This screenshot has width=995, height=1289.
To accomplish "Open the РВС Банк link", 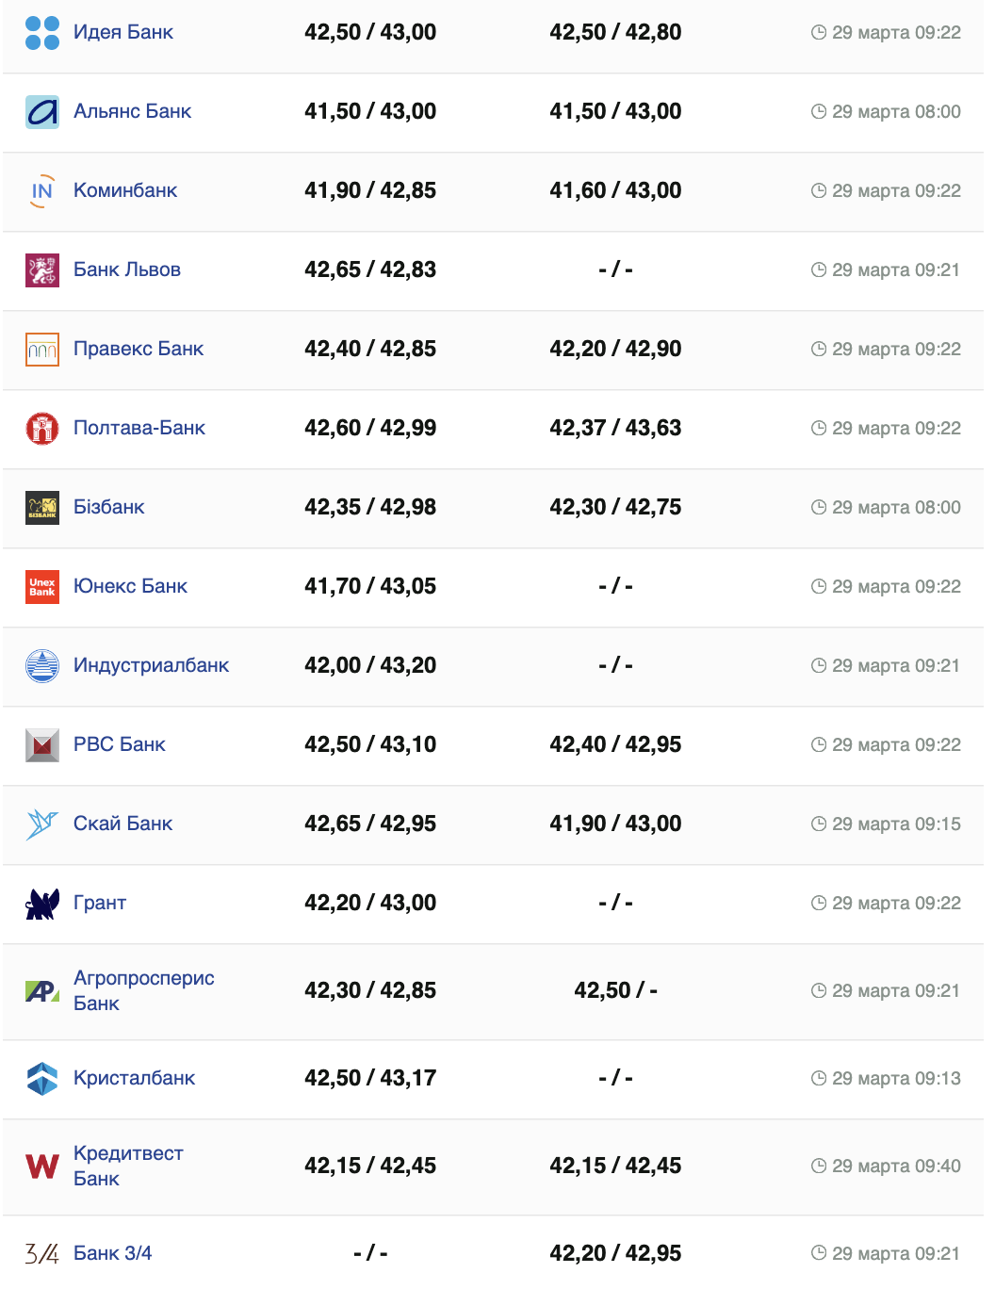I will click(120, 744).
